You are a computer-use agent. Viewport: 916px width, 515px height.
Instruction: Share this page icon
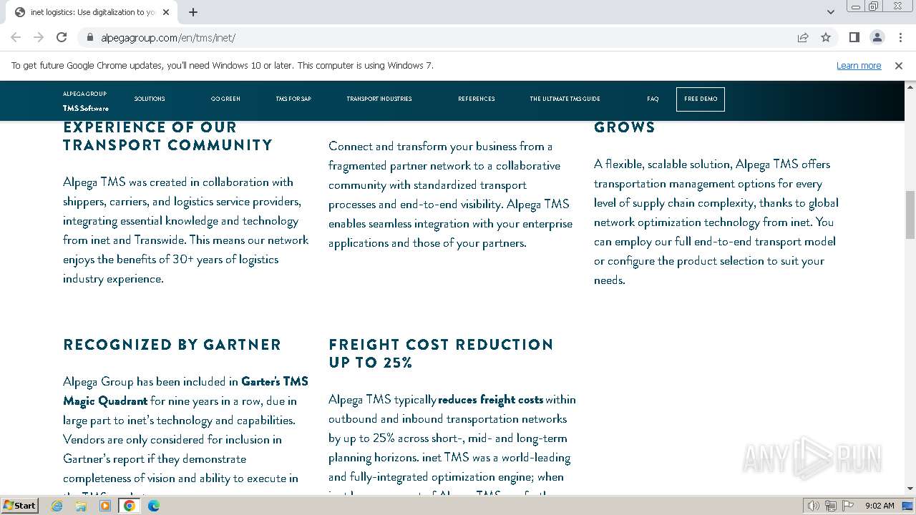click(x=803, y=38)
